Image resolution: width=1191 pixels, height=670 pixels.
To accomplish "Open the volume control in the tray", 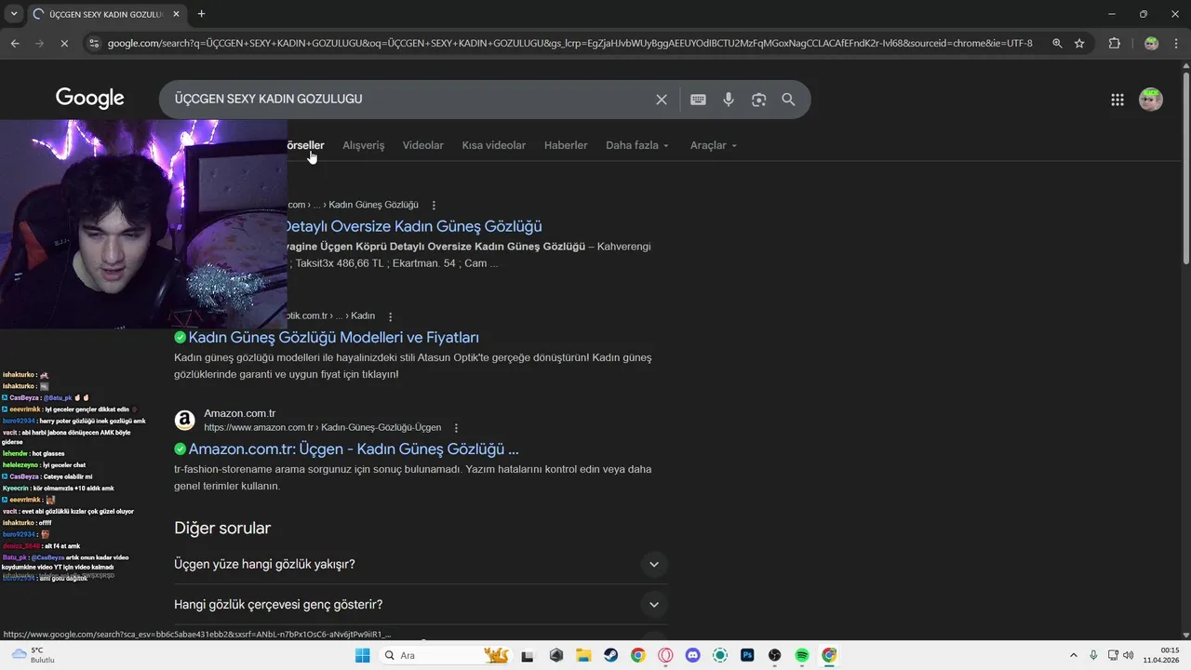I will [x=1130, y=655].
